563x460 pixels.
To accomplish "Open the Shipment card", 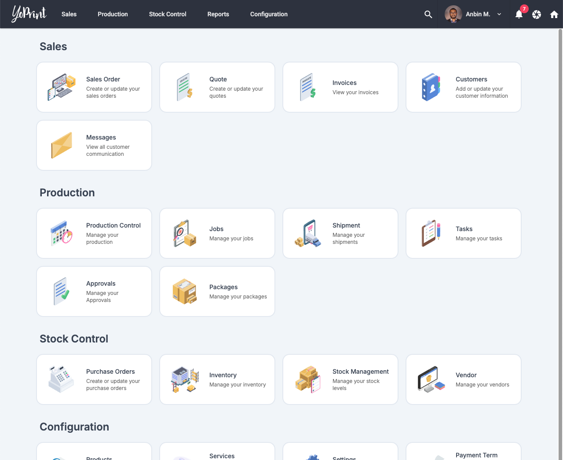I will coord(340,233).
